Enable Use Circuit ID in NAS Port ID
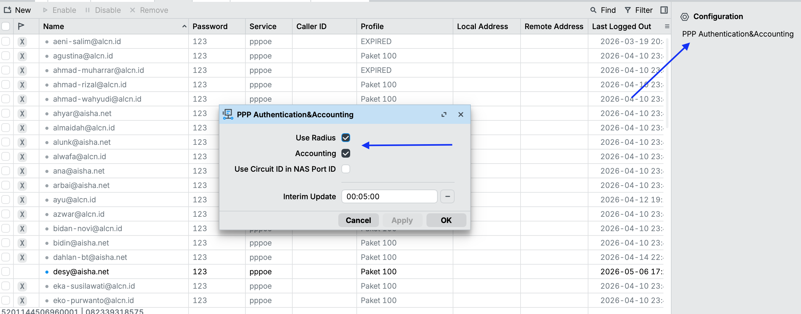This screenshot has width=801, height=314. [x=346, y=169]
